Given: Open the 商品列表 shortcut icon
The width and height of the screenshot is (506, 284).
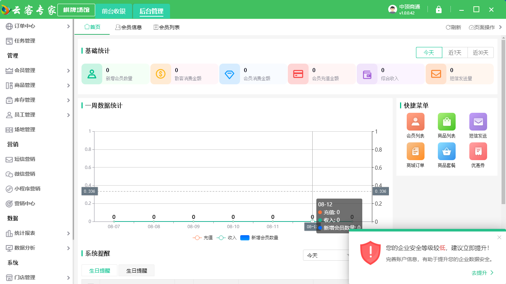Looking at the screenshot, I should click(446, 122).
